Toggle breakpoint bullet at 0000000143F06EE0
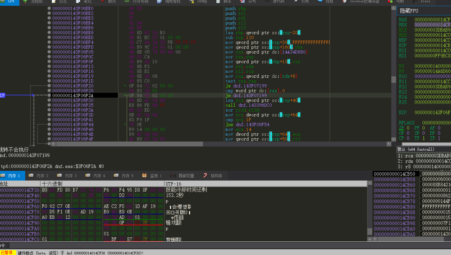 (x=49, y=8)
